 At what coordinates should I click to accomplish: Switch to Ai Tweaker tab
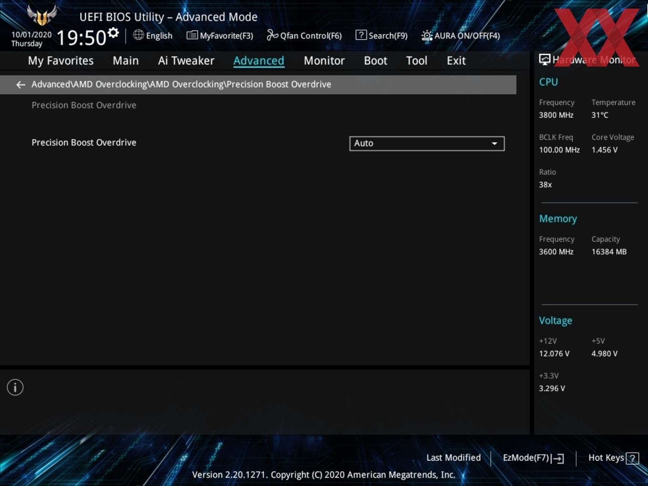point(186,61)
